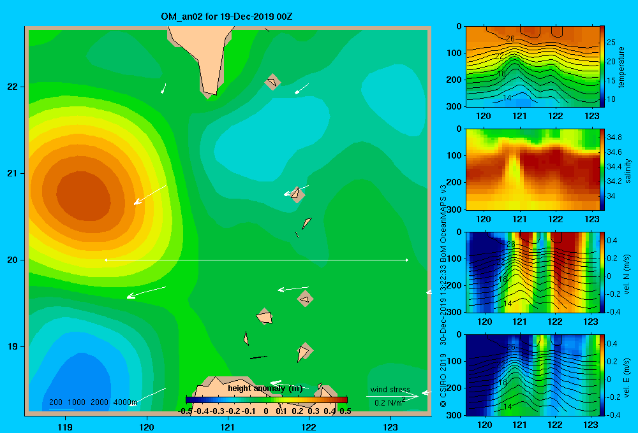Click the temperature colorbar beside the top section
638x433 pixels.
click(602, 66)
